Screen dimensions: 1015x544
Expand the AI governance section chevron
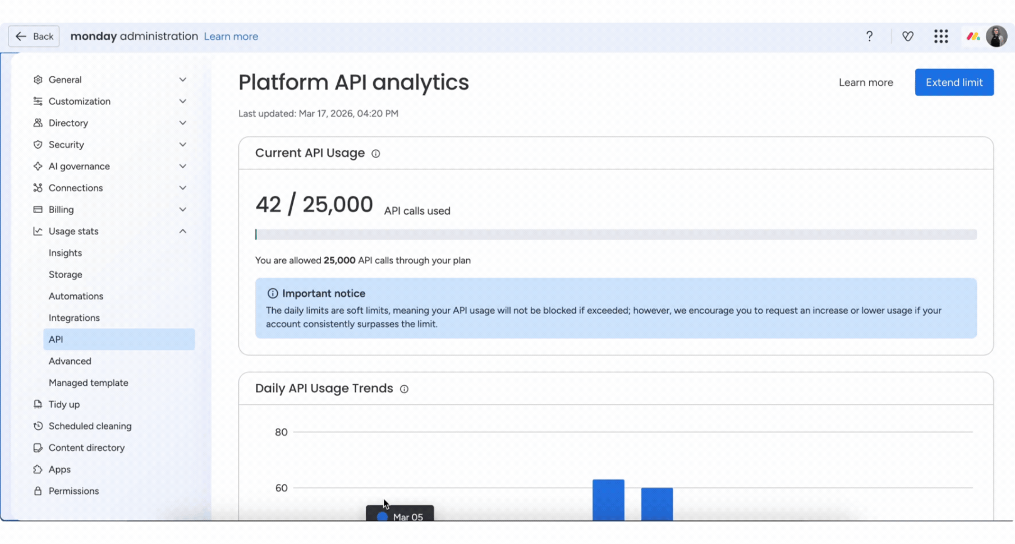[183, 167]
